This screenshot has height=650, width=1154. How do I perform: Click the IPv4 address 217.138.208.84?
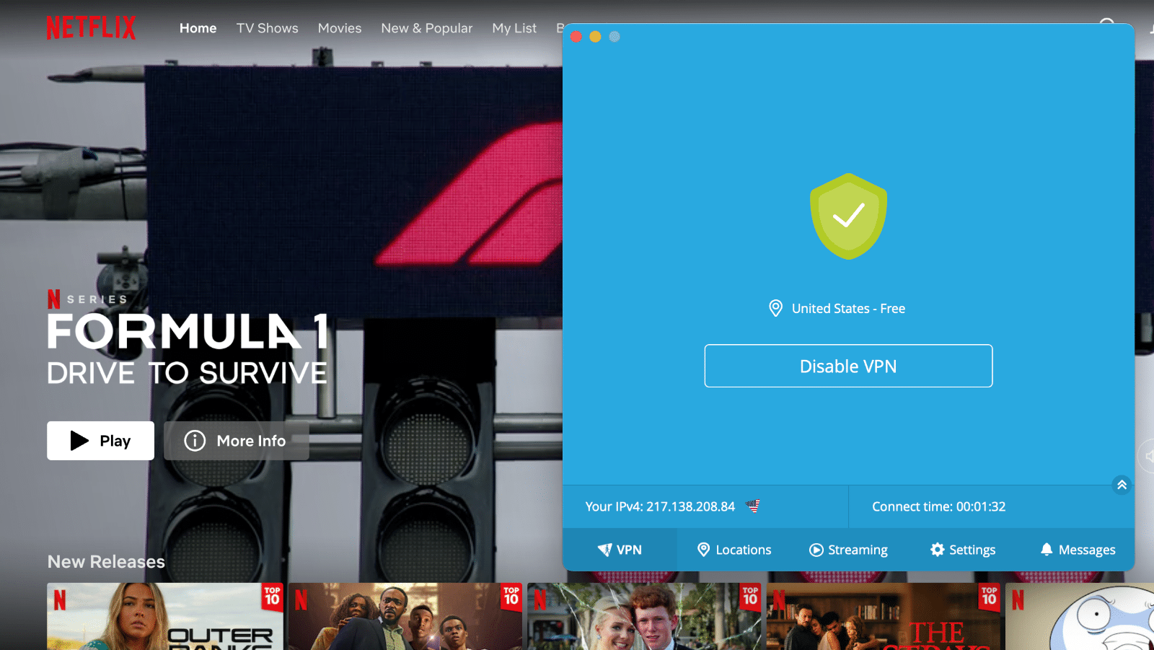point(690,506)
